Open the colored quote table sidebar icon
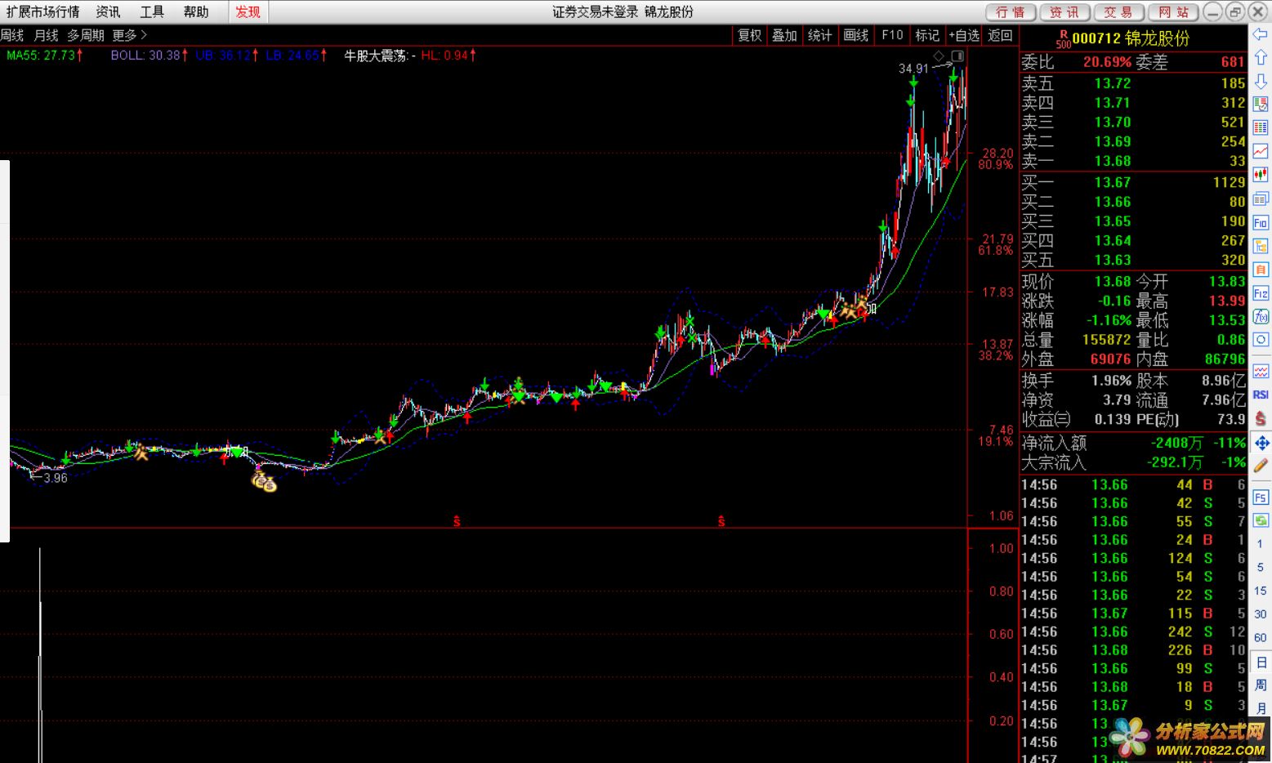The image size is (1272, 763). coord(1261,127)
